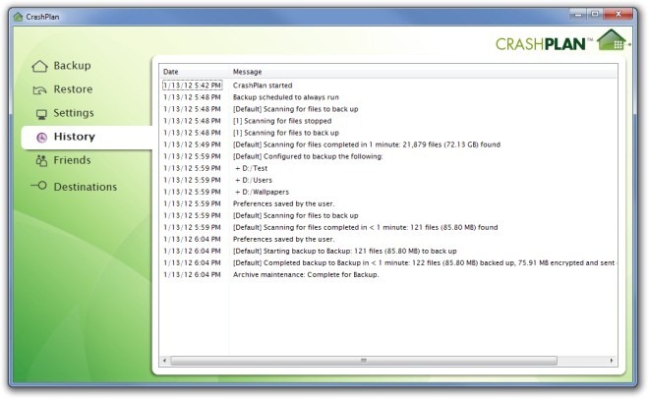Screen dimensions: 649x399
Task: Click the Restore arrow icon
Action: coord(39,89)
